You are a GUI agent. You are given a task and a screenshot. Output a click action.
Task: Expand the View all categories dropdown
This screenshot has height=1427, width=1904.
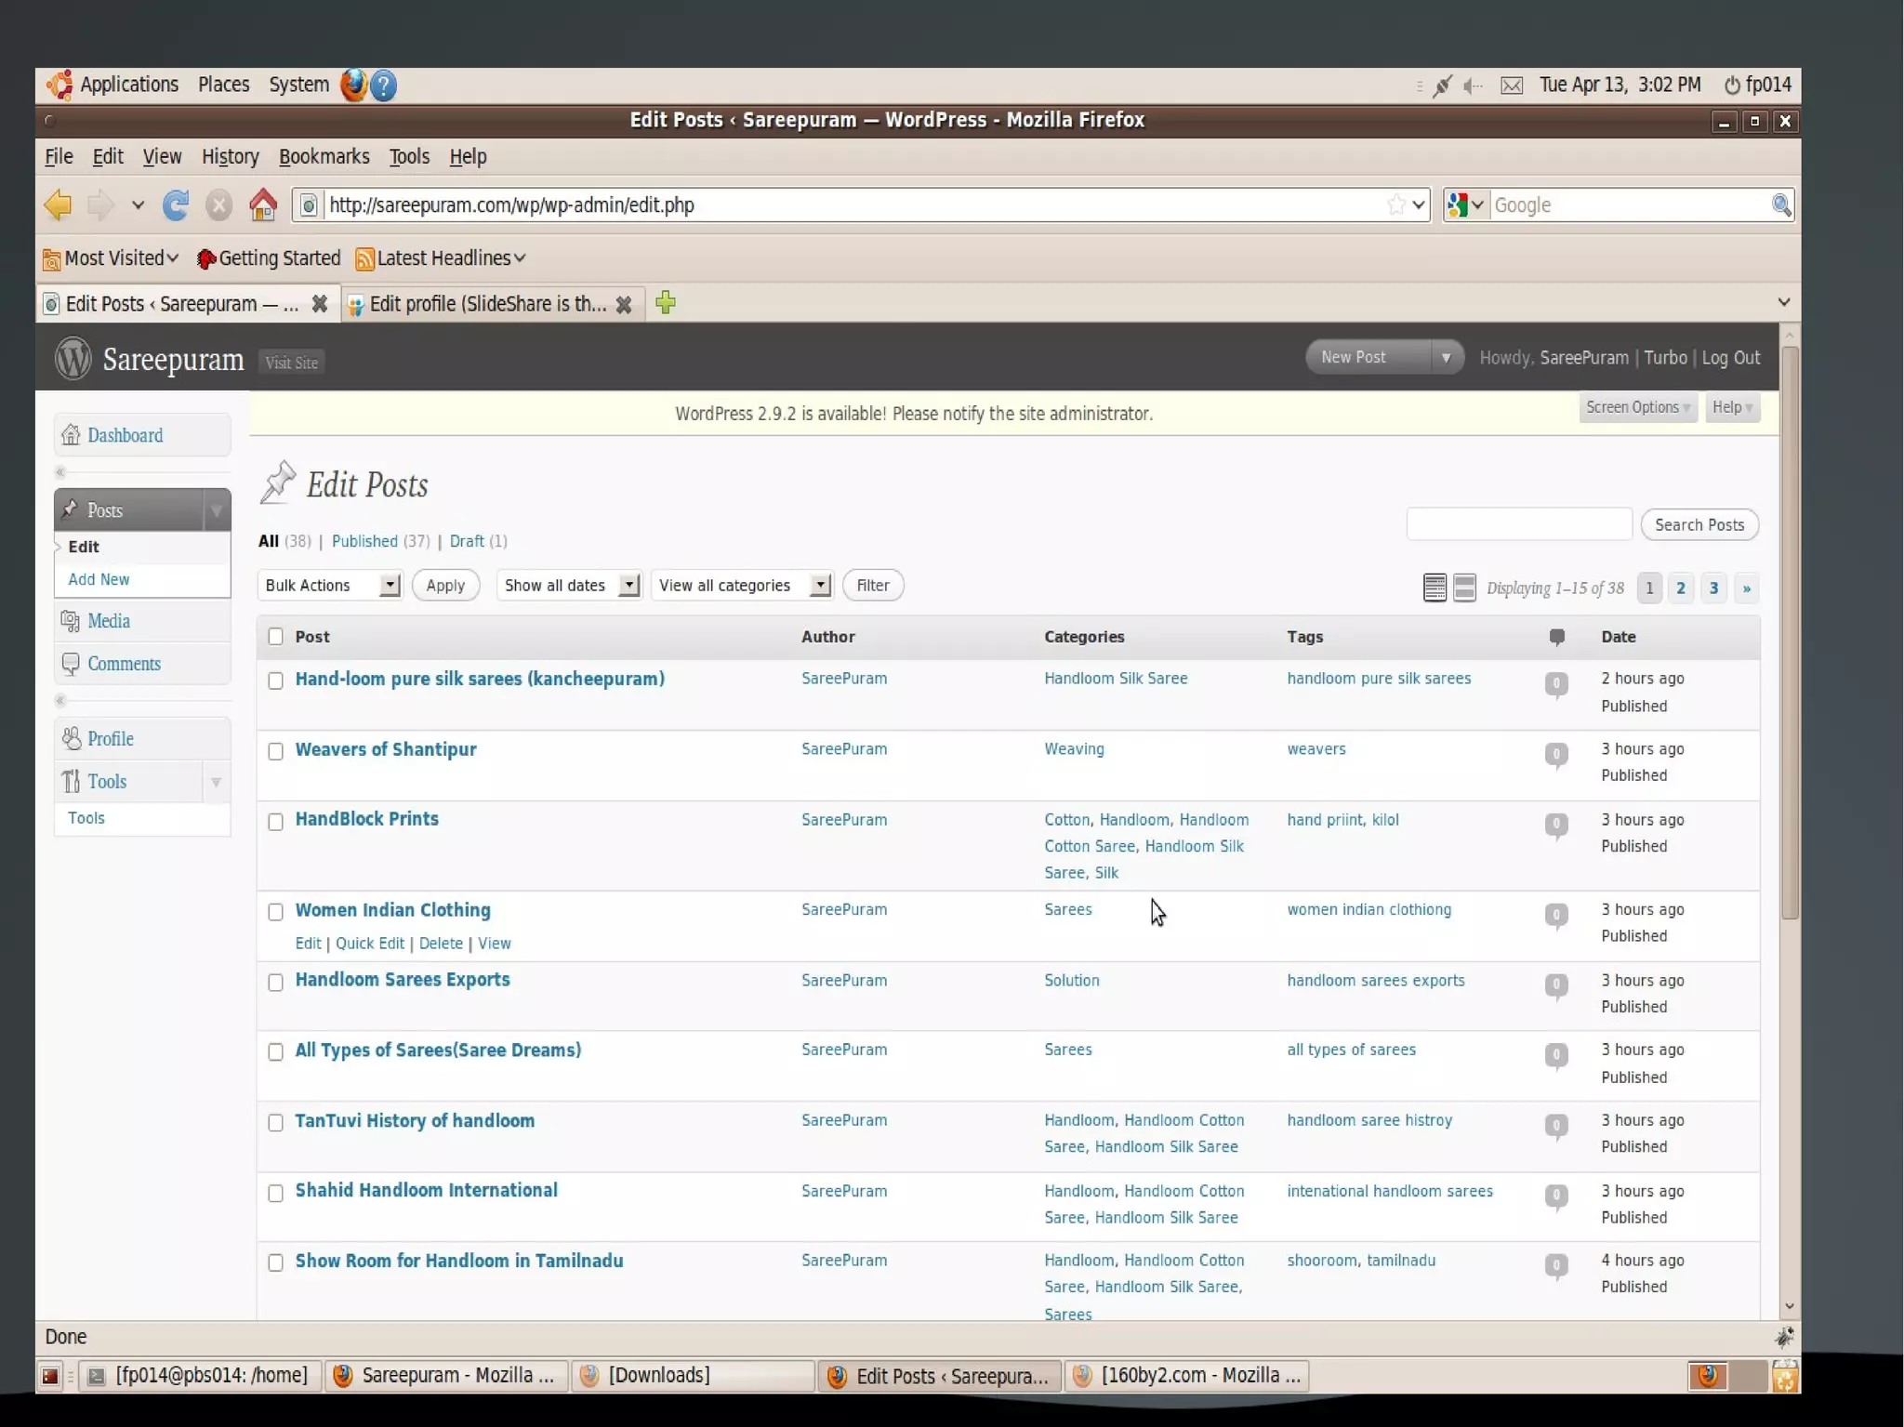pos(741,586)
